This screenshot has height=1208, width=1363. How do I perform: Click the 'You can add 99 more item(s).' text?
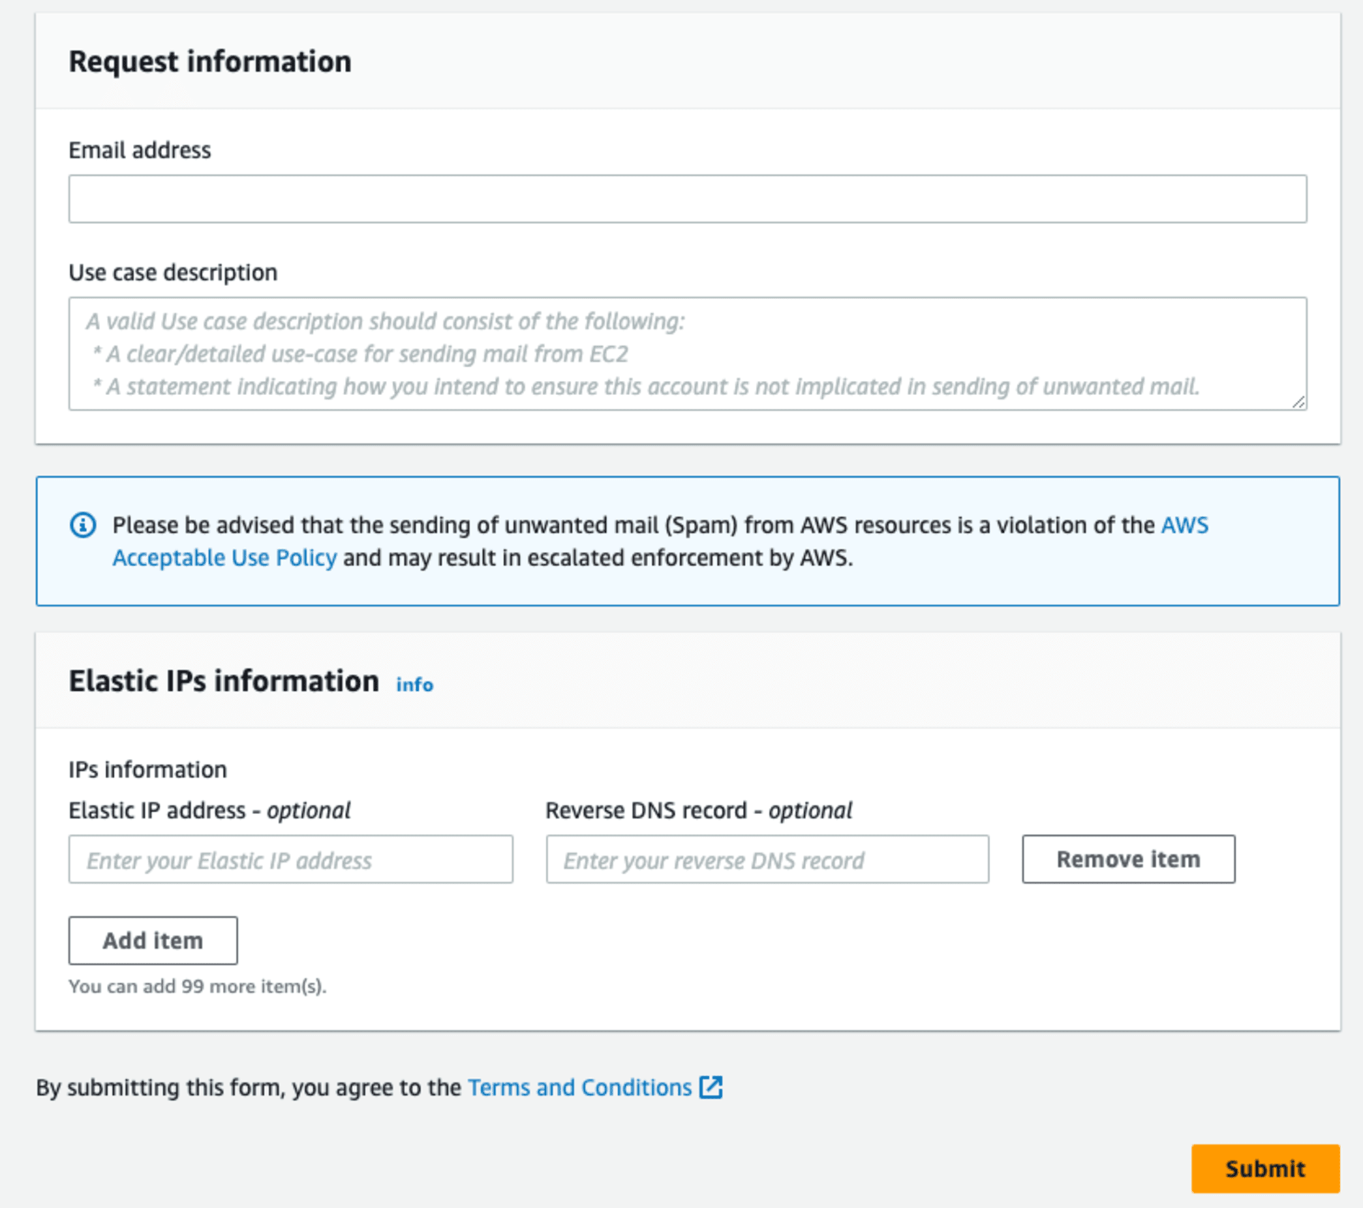point(198,987)
